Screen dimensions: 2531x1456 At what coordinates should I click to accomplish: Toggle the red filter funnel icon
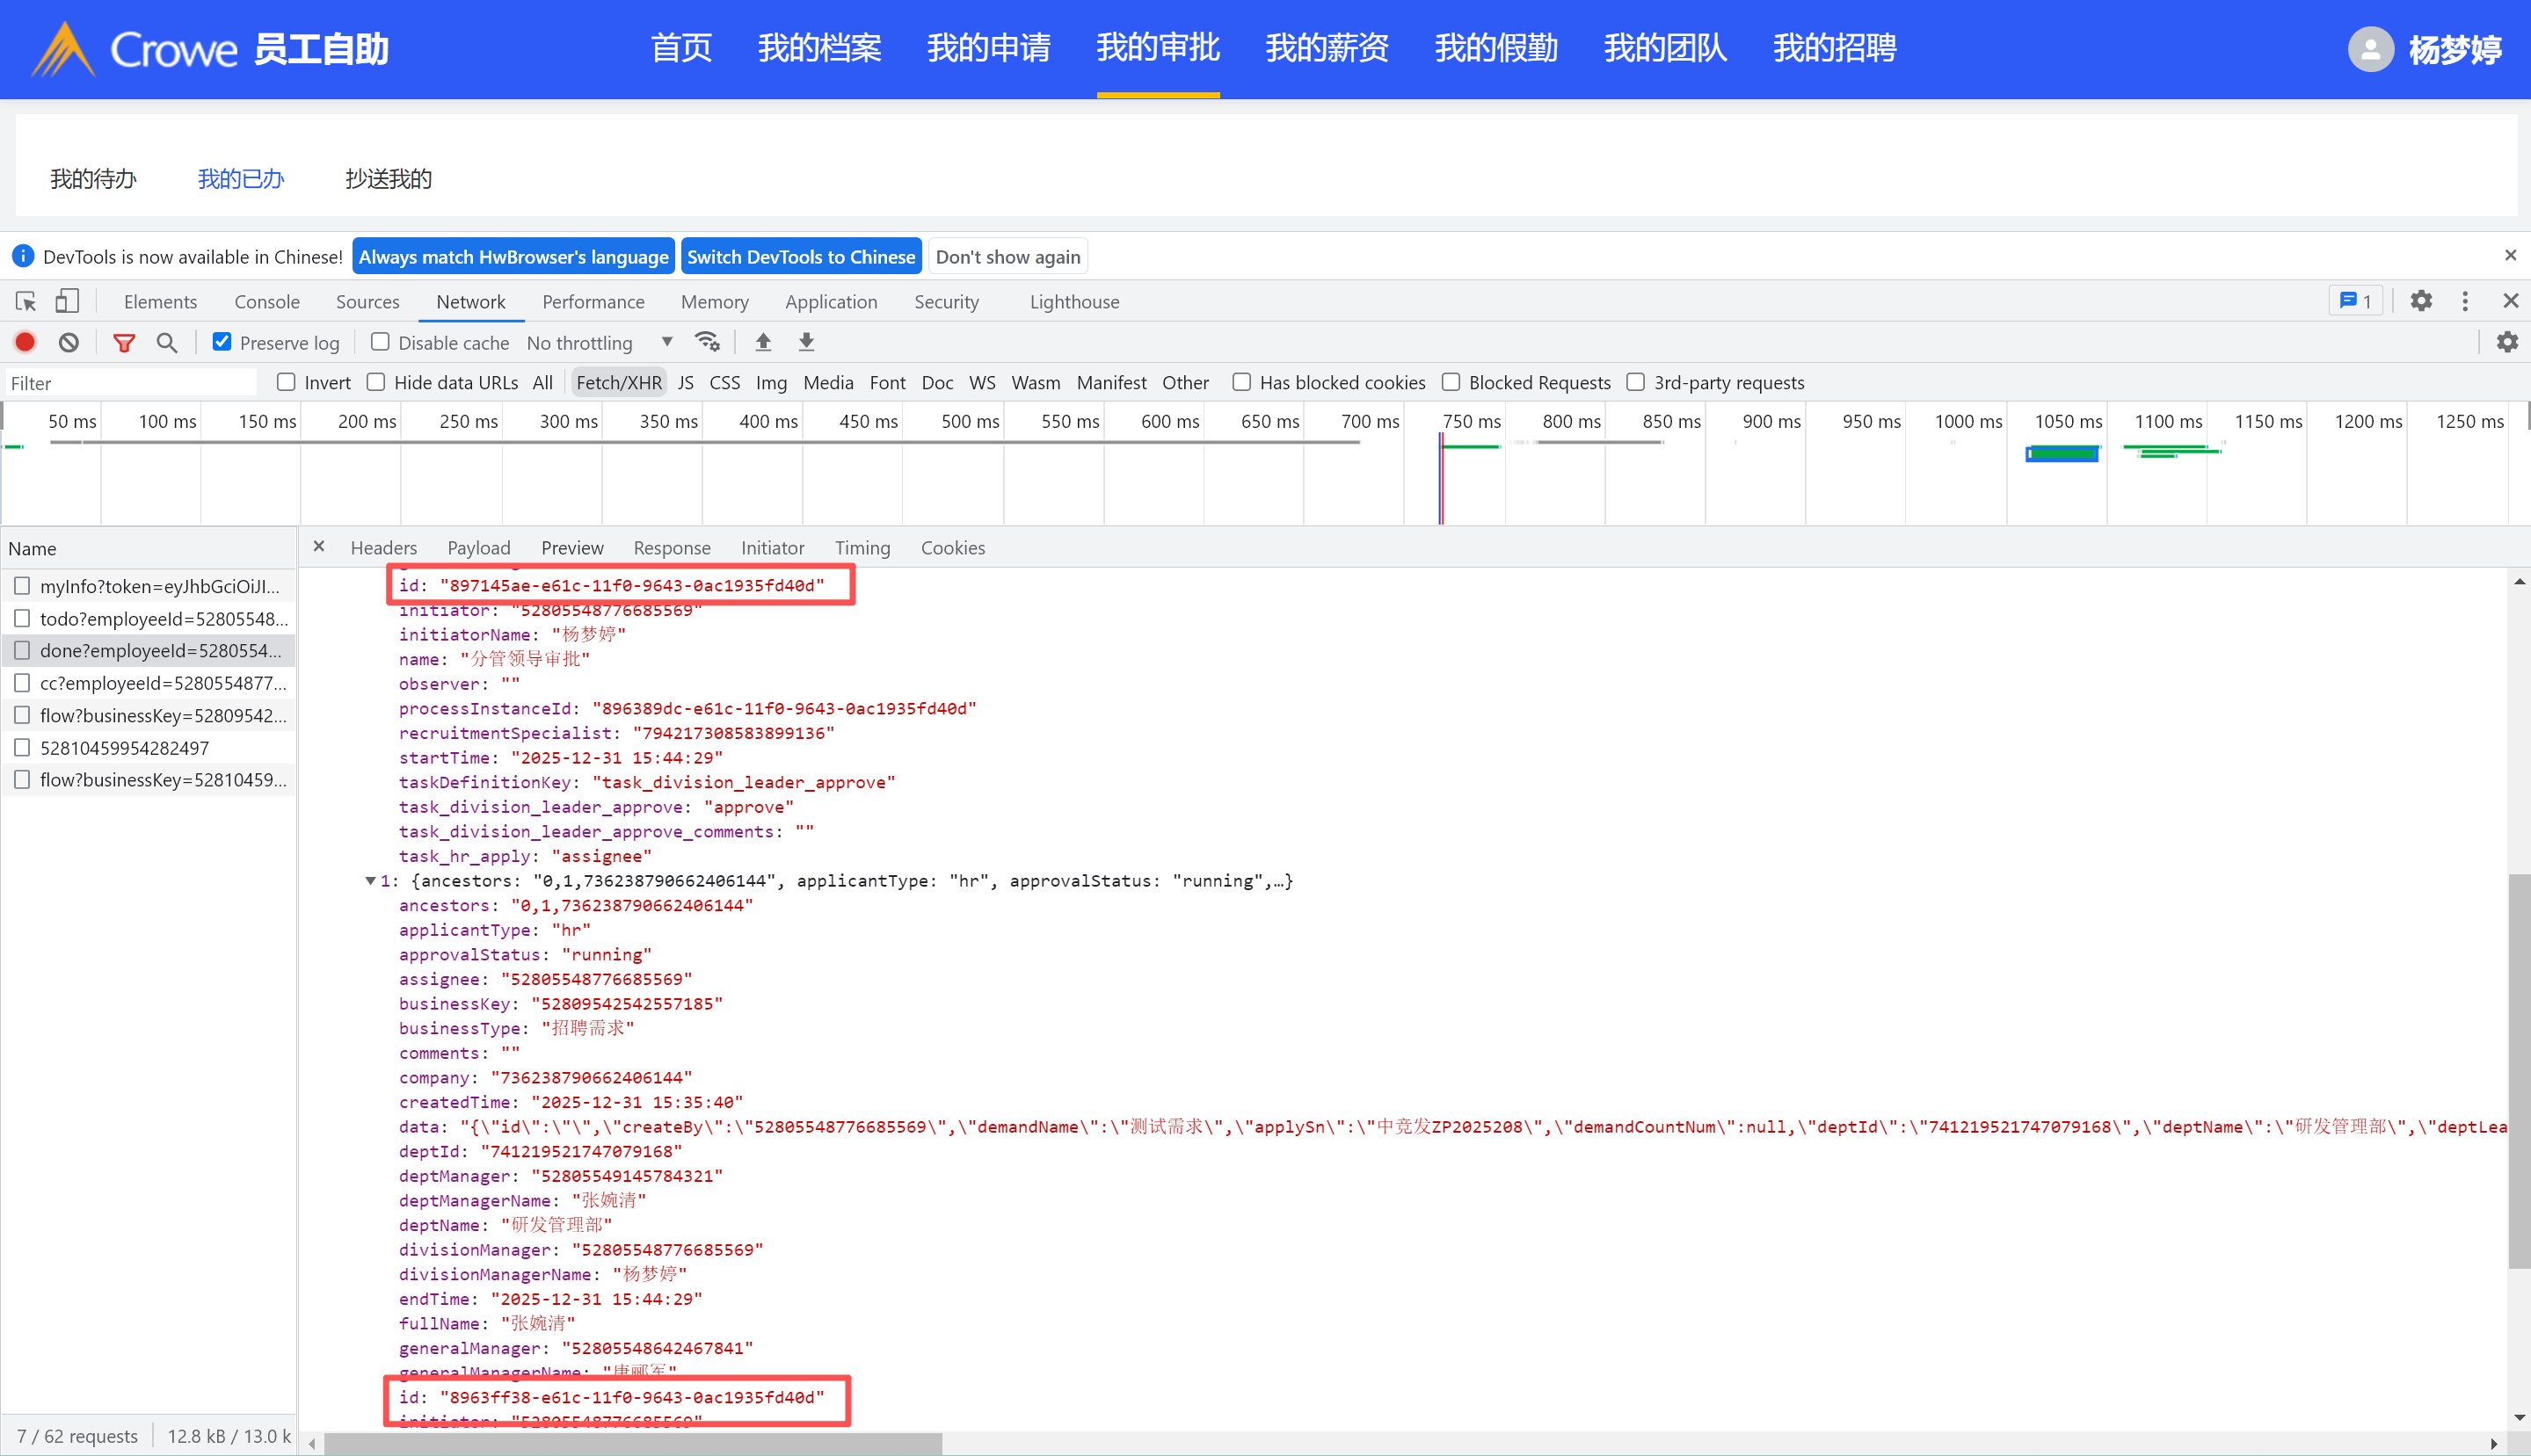pos(124,343)
